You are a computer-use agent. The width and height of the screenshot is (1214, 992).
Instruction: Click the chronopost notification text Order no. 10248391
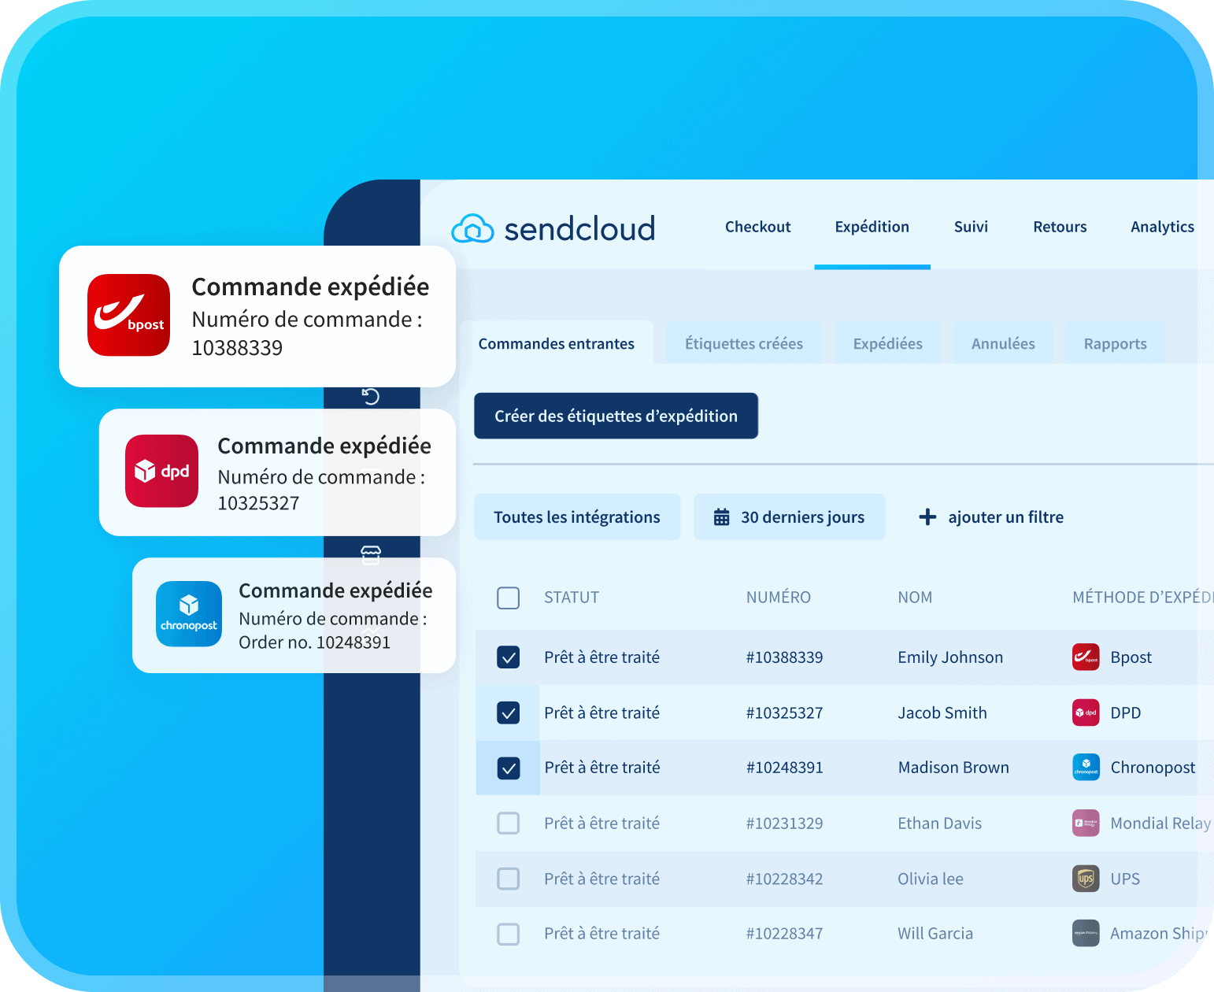coord(314,642)
